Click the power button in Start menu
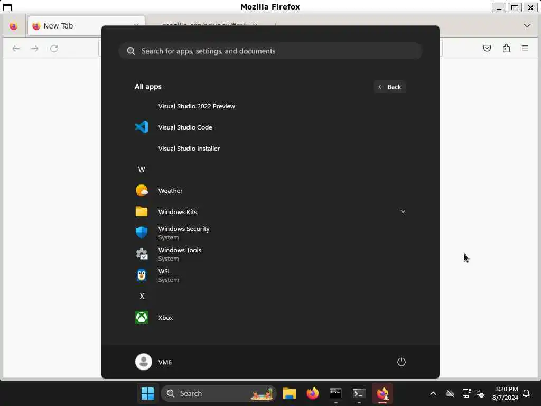Screen dimensions: 541x406 pos(402,362)
